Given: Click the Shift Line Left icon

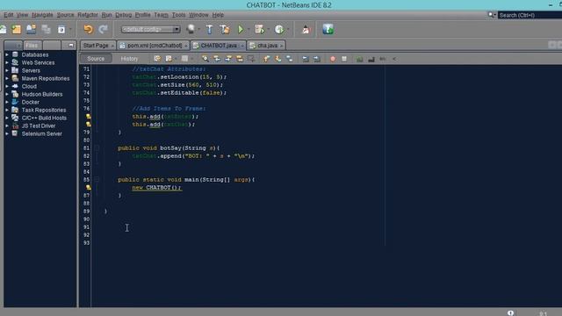Looking at the screenshot, I should [x=305, y=59].
